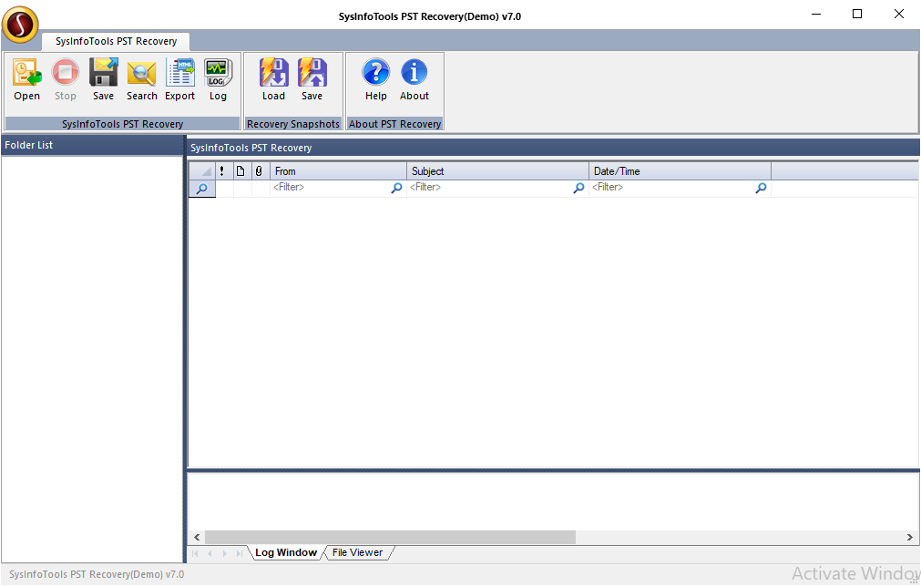Screen dimensions: 921x586
Task: Click the filter row magnifier icon cell
Action: [202, 189]
